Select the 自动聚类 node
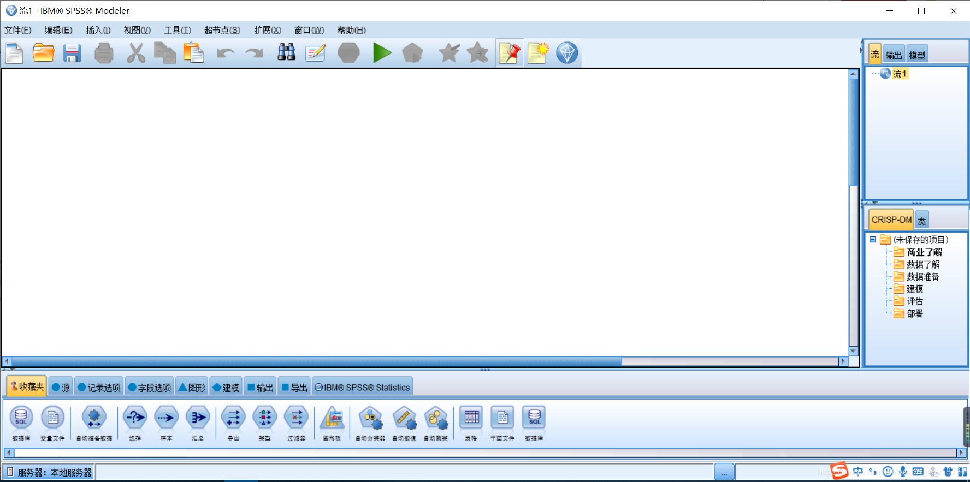This screenshot has width=970, height=482. click(x=436, y=423)
